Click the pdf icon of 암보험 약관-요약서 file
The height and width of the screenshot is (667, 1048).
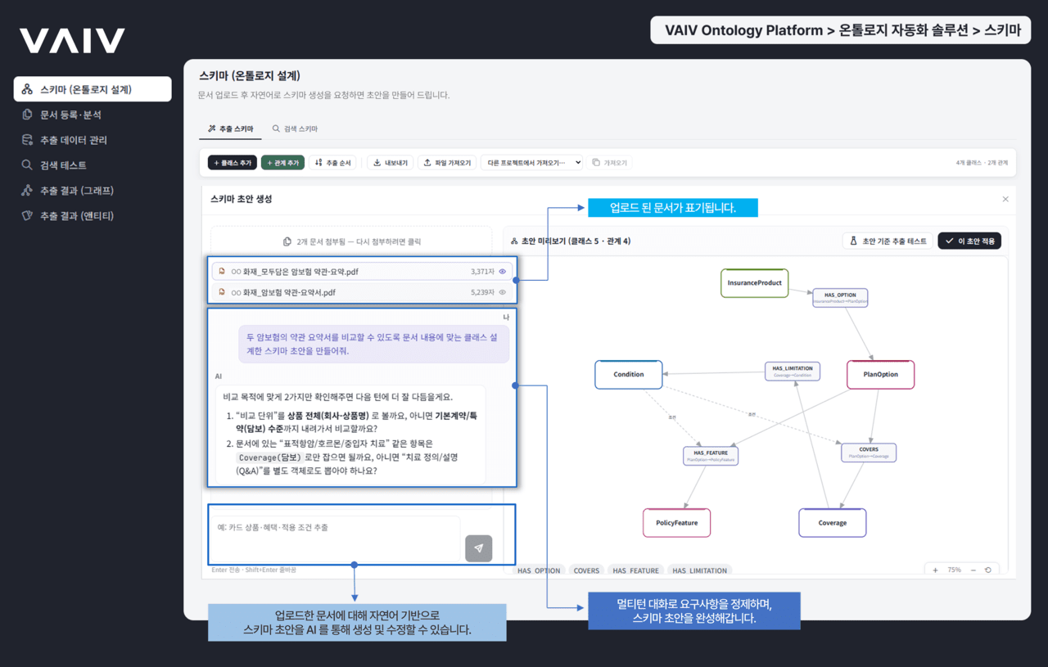point(222,292)
